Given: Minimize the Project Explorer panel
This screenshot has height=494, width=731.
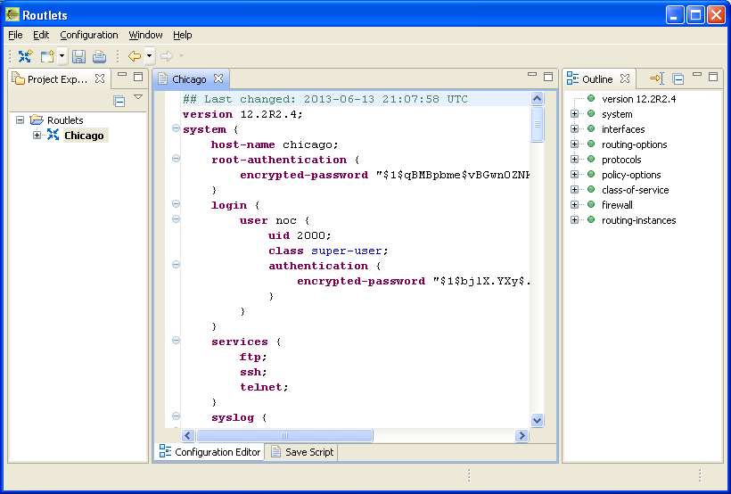Looking at the screenshot, I should click(x=122, y=75).
